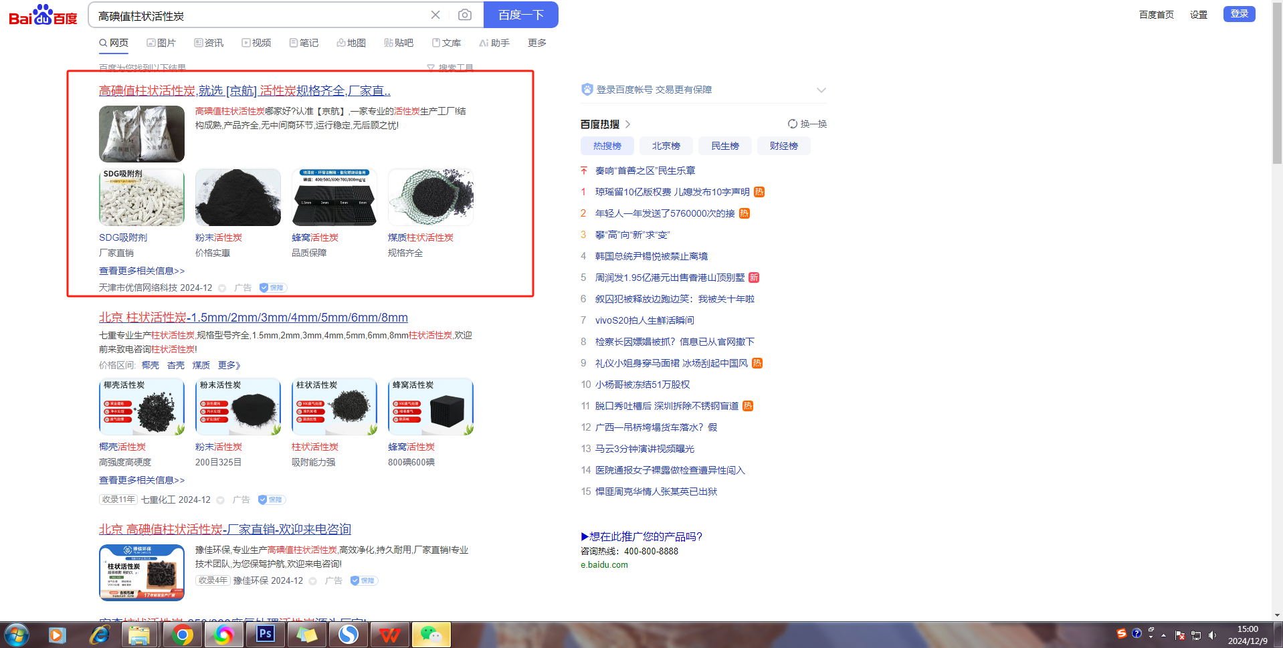Click the Sogou input method tray icon
The height and width of the screenshot is (648, 1283).
click(x=1122, y=633)
